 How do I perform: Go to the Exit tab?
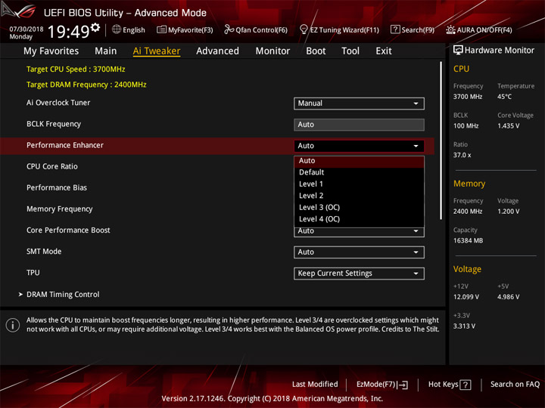point(384,51)
